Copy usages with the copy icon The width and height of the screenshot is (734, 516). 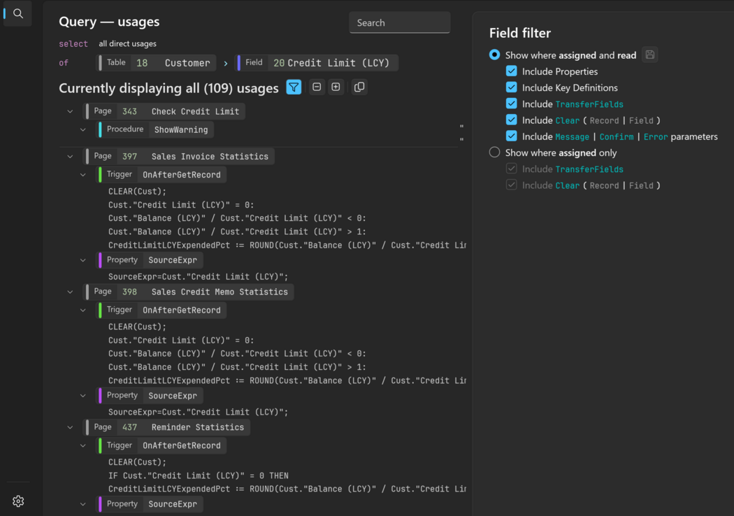tap(359, 87)
